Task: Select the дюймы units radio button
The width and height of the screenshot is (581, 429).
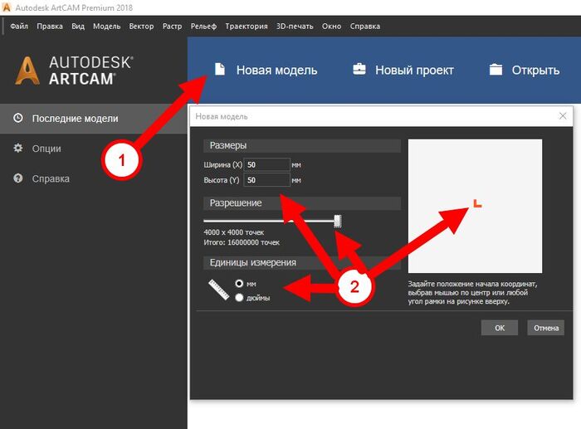Action: [240, 297]
